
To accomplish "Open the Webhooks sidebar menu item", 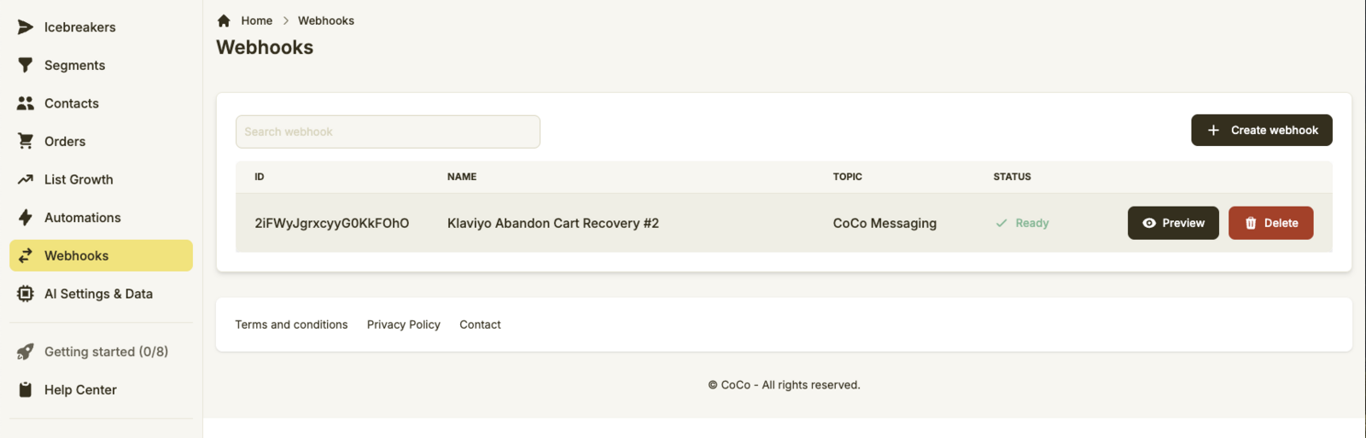I will click(x=76, y=255).
